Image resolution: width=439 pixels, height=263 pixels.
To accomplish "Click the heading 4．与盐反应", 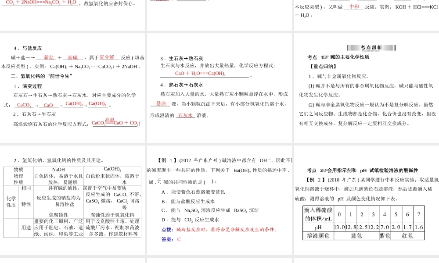I will pos(28,48).
